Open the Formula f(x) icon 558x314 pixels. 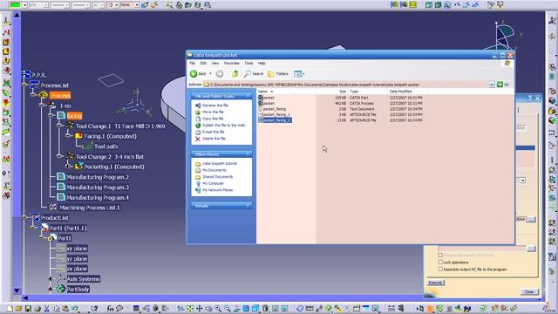(x=110, y=309)
